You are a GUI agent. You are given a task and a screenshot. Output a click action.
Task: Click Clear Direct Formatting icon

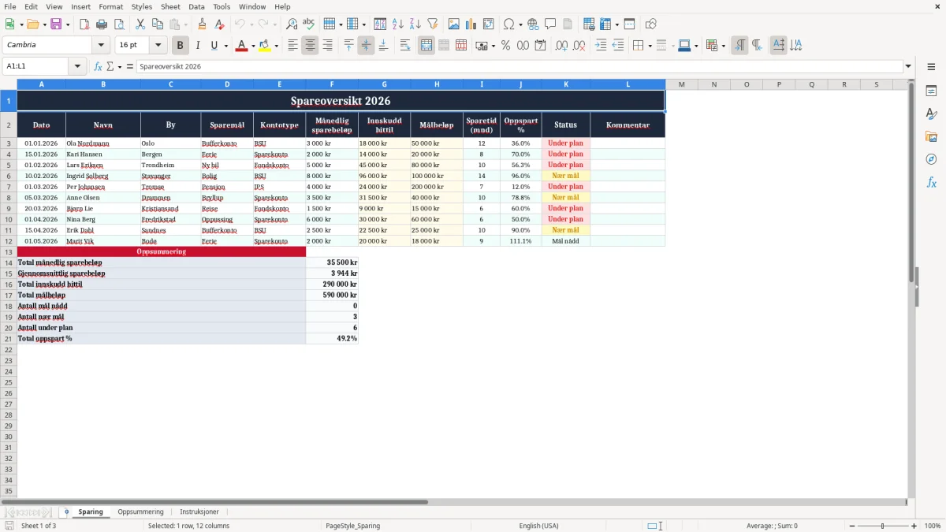pos(220,24)
